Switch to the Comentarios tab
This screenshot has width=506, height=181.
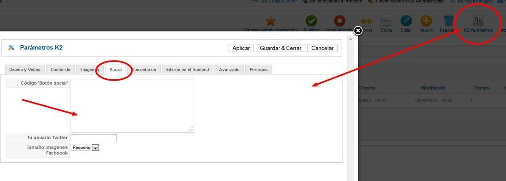[144, 70]
